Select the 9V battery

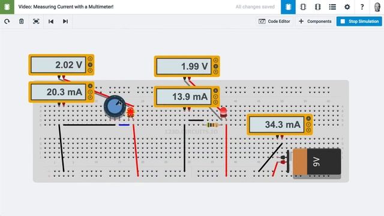(317, 161)
